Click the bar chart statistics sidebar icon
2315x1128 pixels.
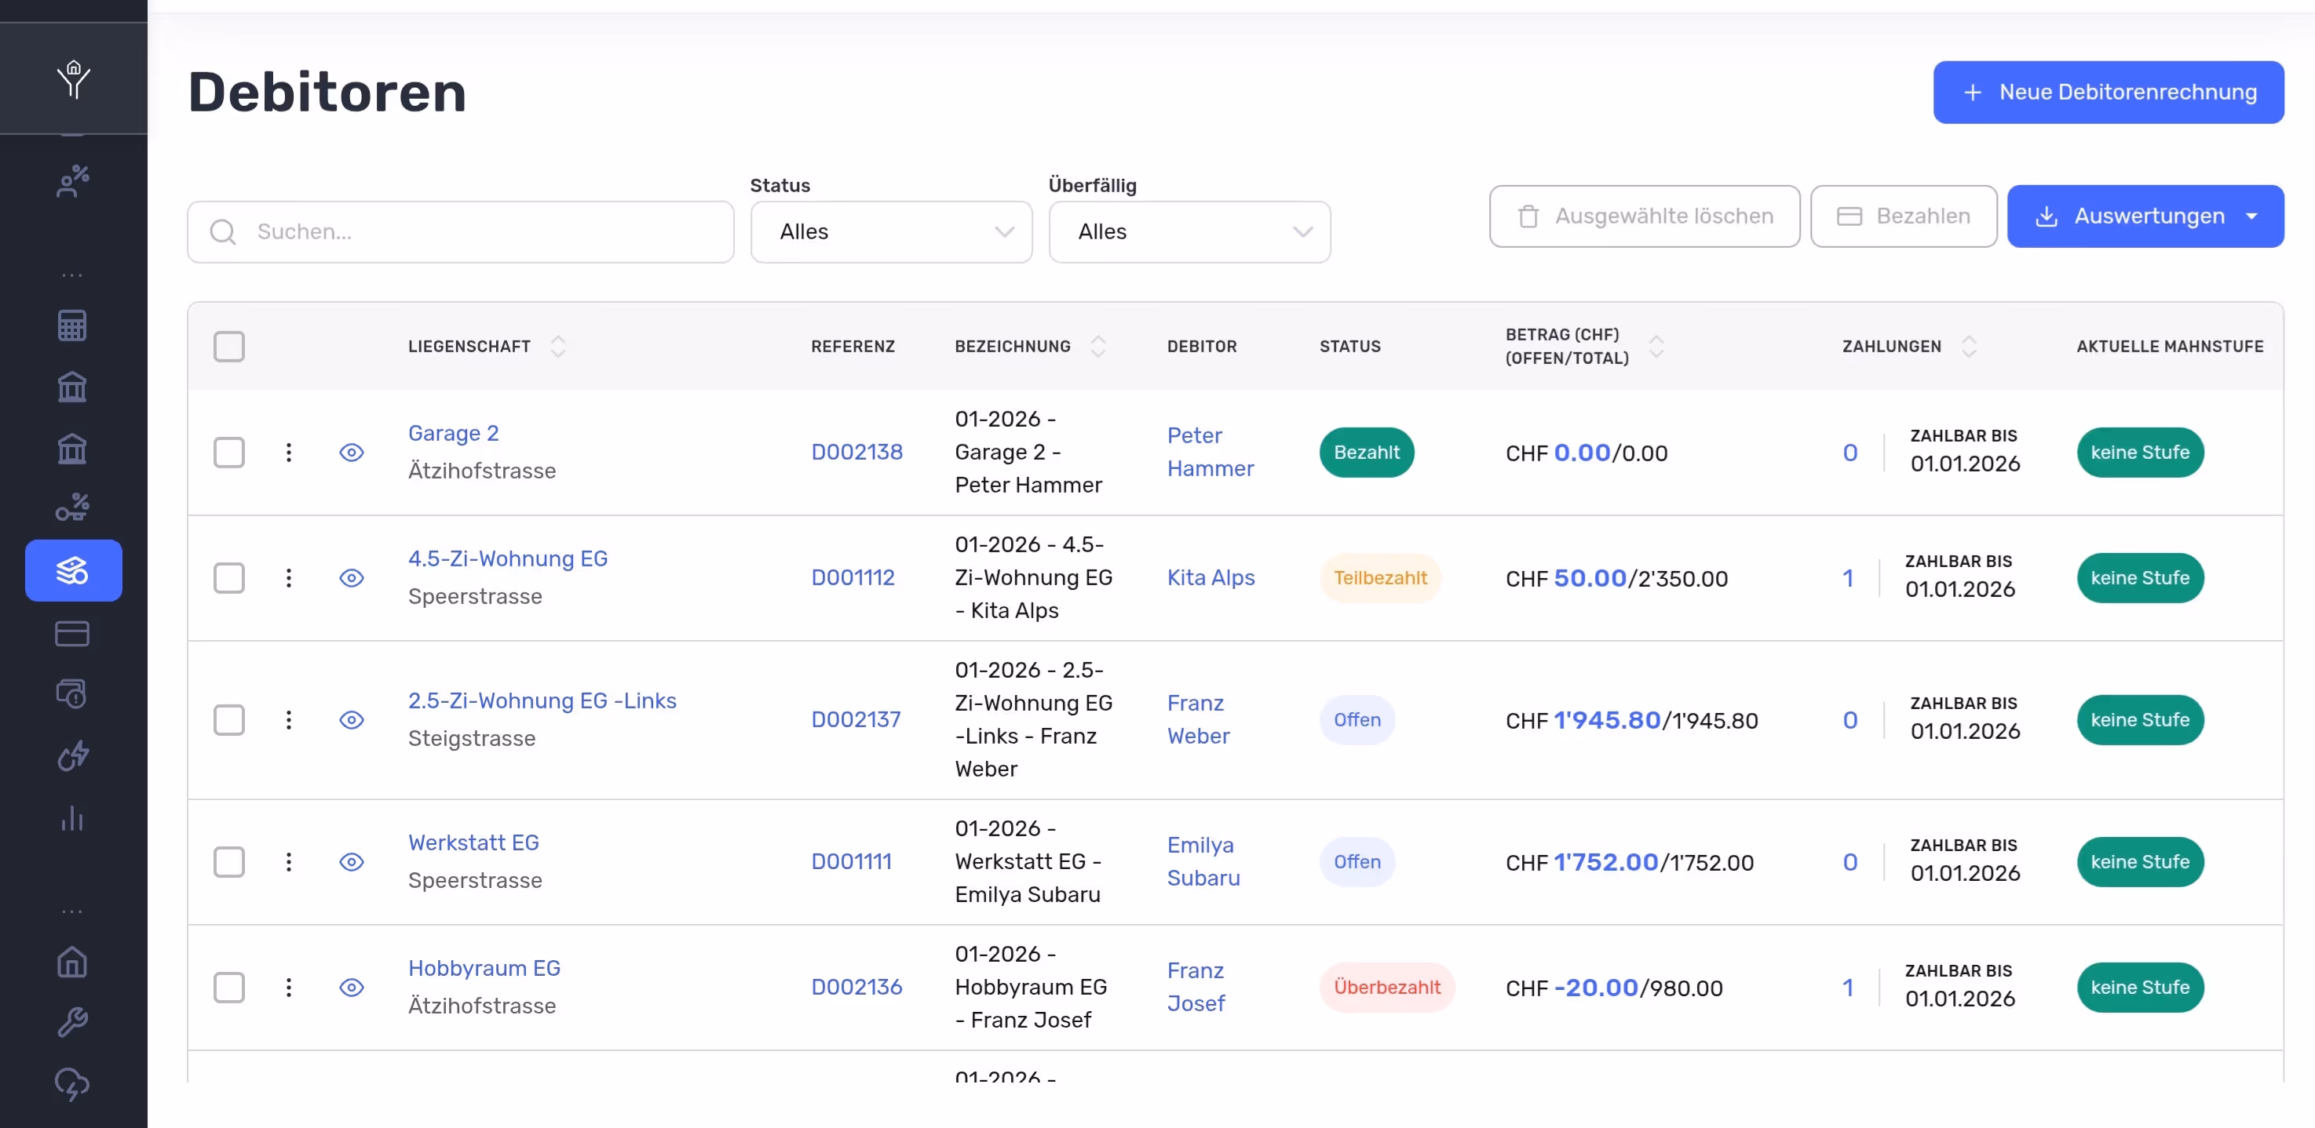[72, 818]
